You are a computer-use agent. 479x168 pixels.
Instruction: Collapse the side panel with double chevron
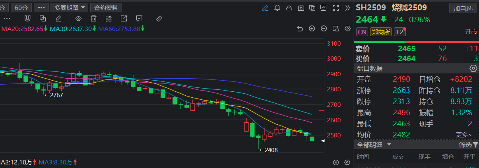(347, 8)
